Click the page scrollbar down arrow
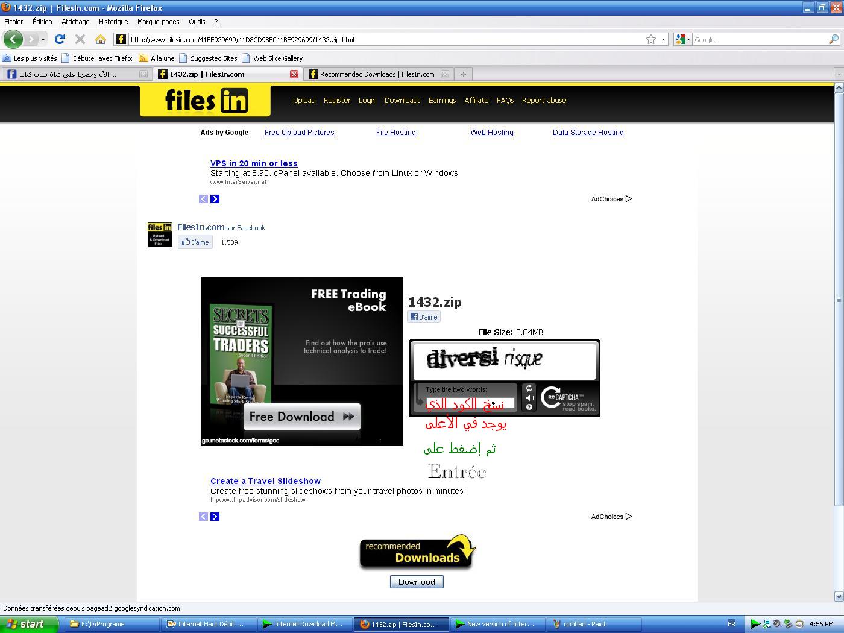Viewport: 844px width, 633px height. [839, 596]
